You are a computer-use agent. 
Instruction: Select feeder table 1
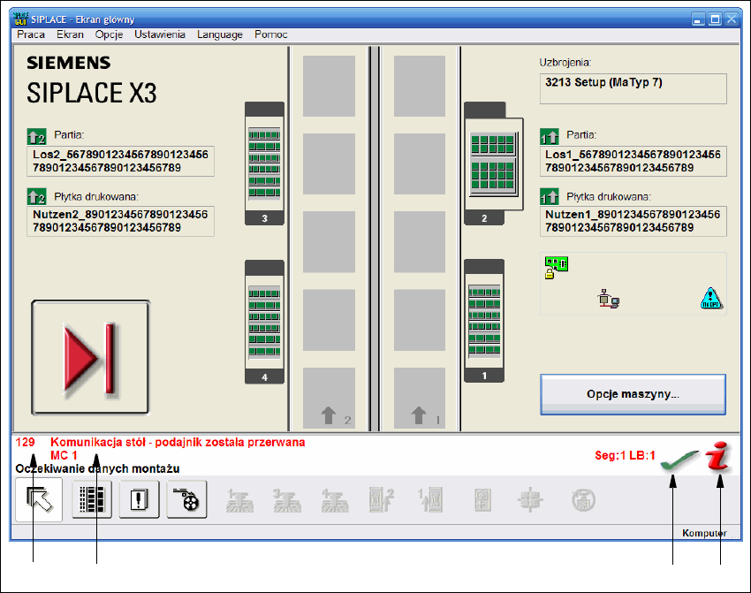pos(484,321)
